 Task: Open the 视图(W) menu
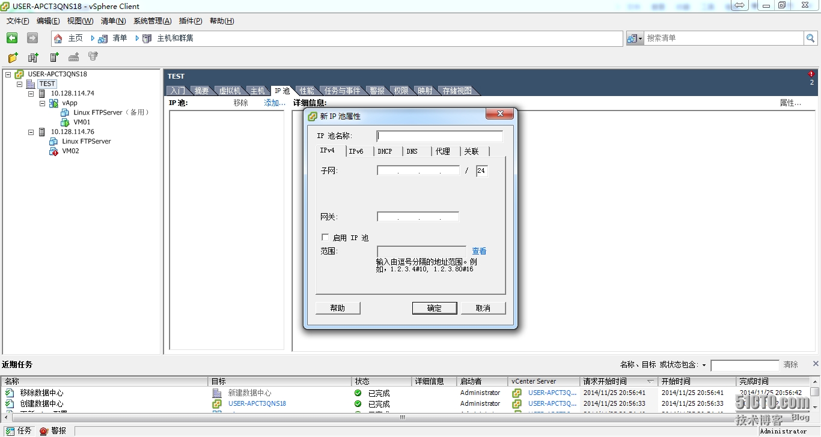[80, 21]
